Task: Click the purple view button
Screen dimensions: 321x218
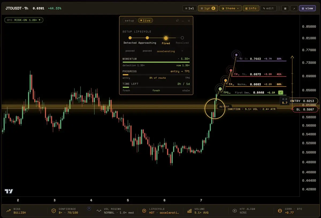Action: click(307, 8)
